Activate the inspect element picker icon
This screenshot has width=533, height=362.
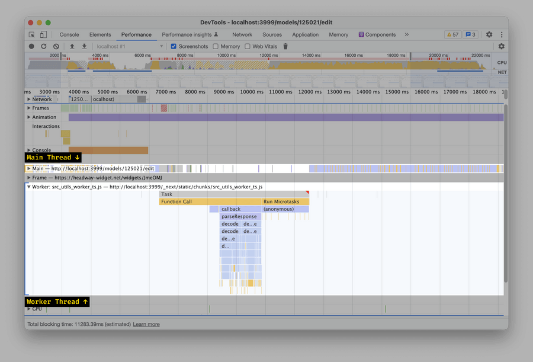click(x=32, y=35)
